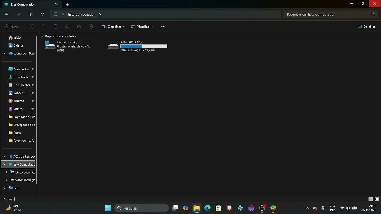Click the Copy icon in toolbar

click(43, 26)
